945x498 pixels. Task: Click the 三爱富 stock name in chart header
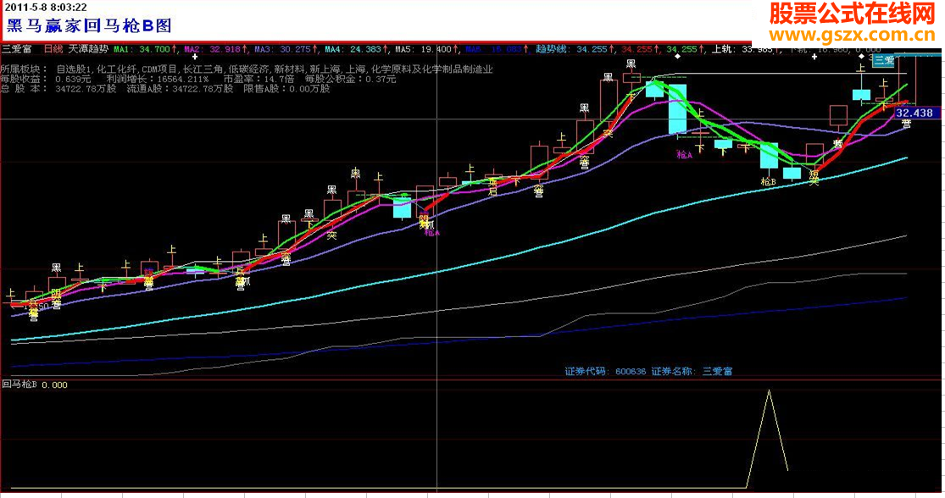pos(16,49)
